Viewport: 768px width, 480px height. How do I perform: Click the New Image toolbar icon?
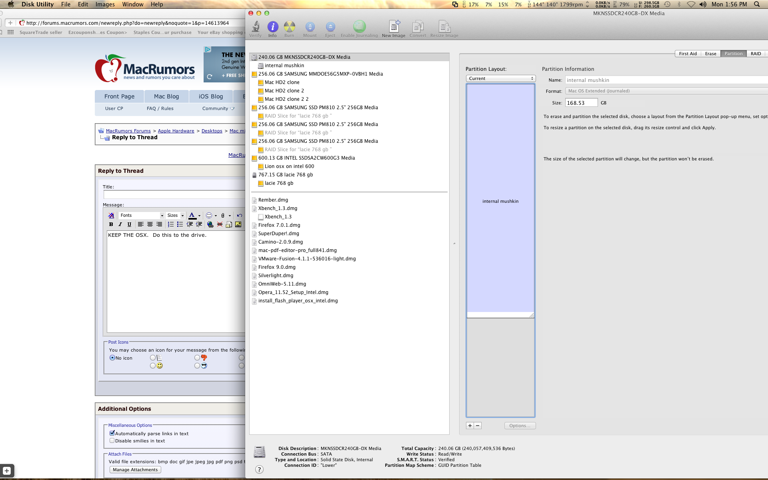pos(394,27)
